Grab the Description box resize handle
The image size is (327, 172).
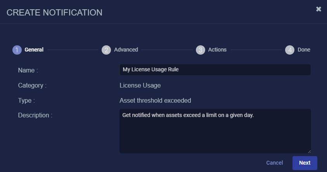pyautogui.click(x=309, y=151)
